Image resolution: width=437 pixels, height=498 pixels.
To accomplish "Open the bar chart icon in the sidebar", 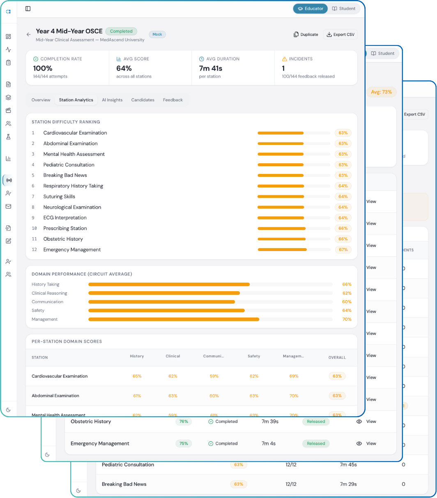I will pyautogui.click(x=8, y=158).
